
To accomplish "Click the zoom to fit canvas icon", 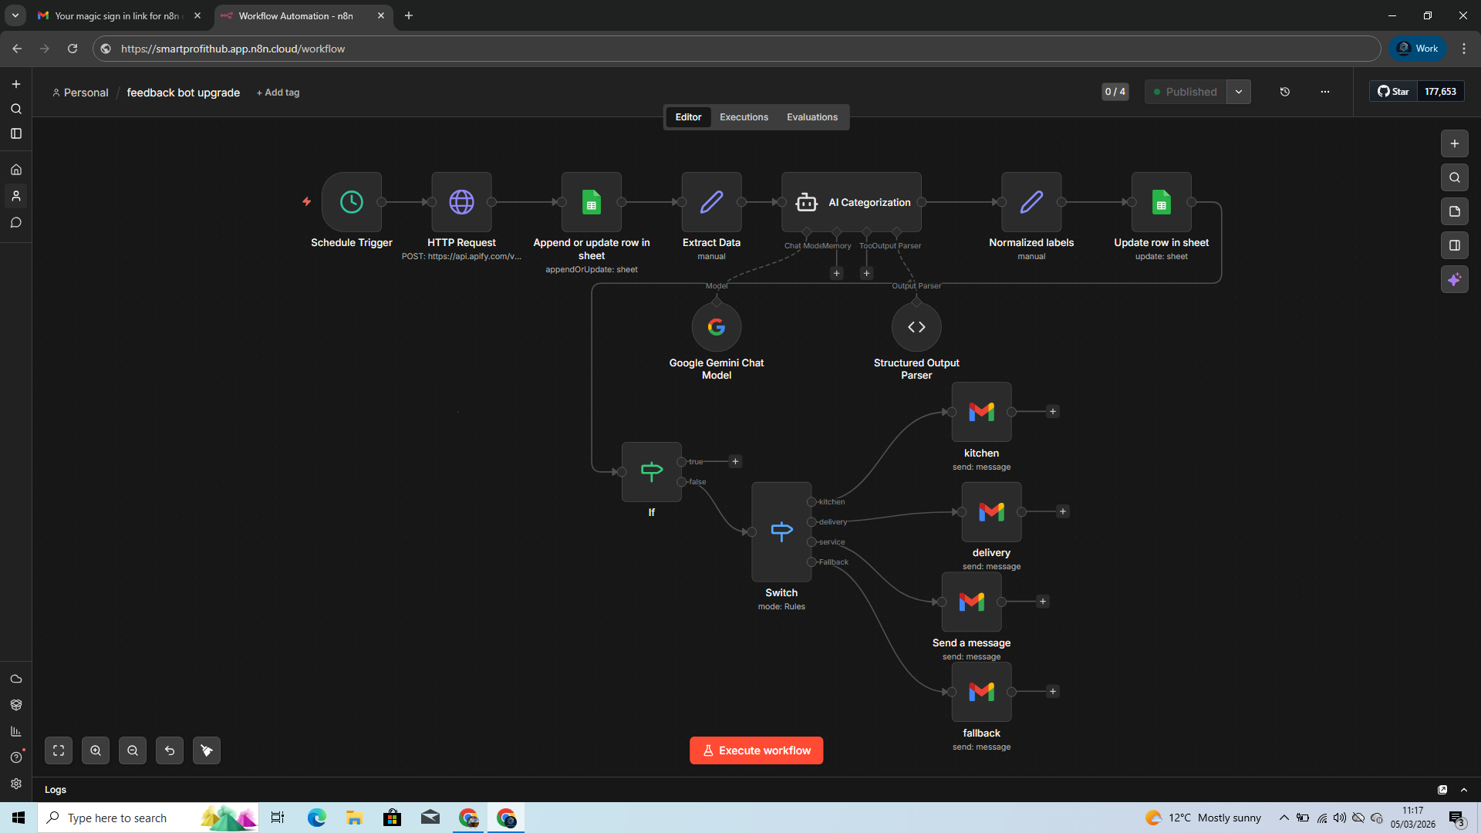I will click(59, 750).
